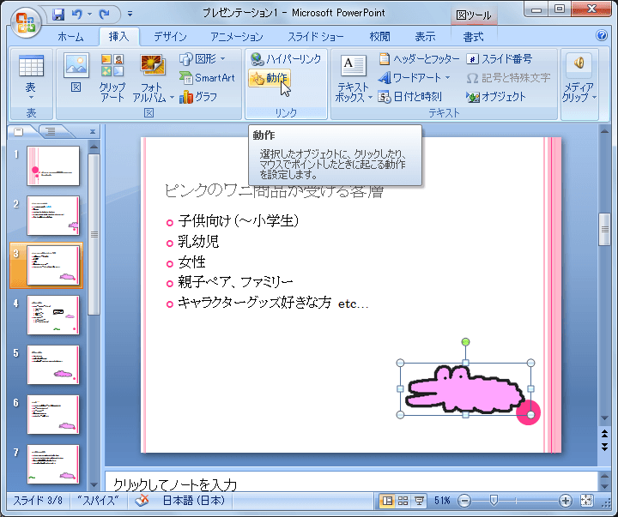Switch to the slides thumbnail pane tab
This screenshot has width=618, height=517.
point(18,131)
